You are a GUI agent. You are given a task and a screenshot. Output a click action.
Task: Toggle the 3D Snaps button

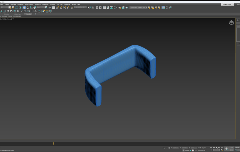click(x=57, y=7)
